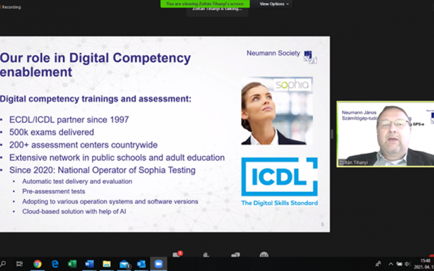The height and width of the screenshot is (271, 434).
Task: Click the 'sophia' label on the photo
Action: point(292,85)
